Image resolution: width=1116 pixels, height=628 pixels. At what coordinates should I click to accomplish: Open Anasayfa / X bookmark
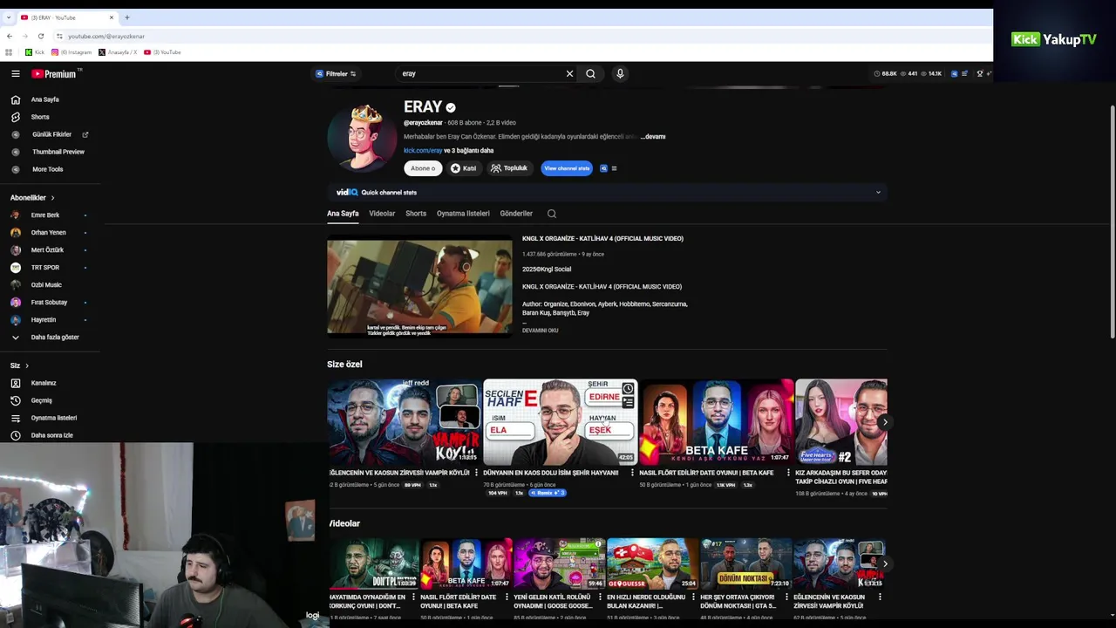(118, 52)
